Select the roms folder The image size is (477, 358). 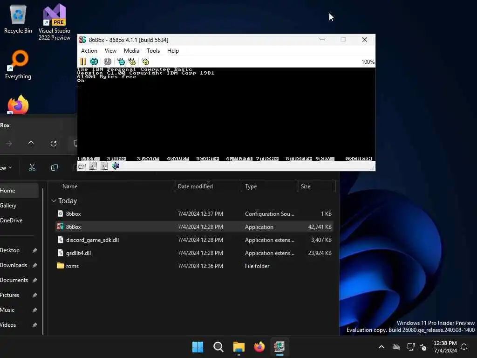pyautogui.click(x=194, y=266)
